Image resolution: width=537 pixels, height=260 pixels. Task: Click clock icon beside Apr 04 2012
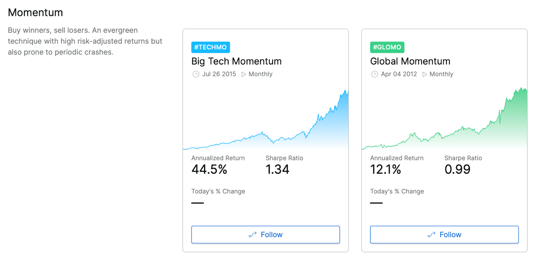tap(375, 74)
